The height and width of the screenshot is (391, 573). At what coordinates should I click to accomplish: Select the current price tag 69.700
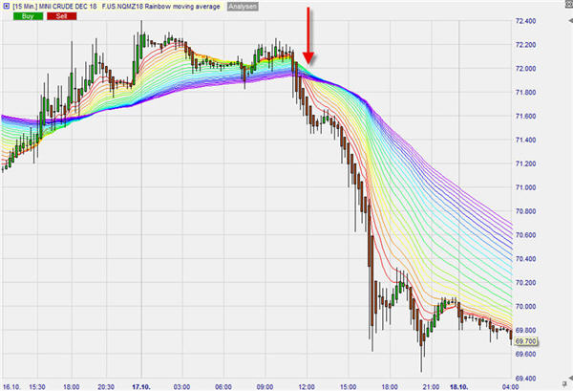tap(525, 341)
